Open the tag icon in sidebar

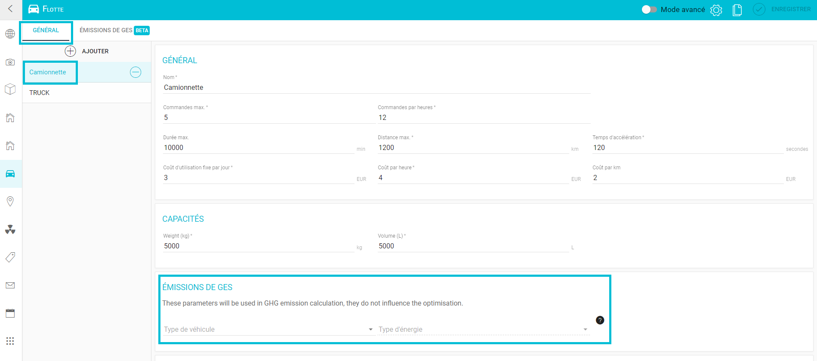pos(10,257)
